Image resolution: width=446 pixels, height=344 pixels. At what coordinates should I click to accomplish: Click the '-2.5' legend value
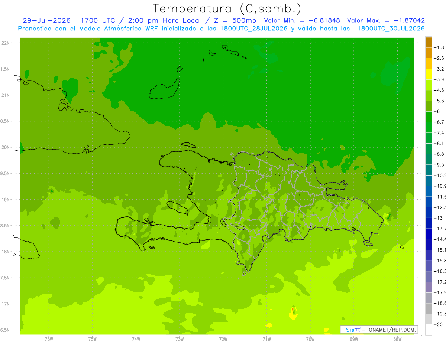coord(439,58)
